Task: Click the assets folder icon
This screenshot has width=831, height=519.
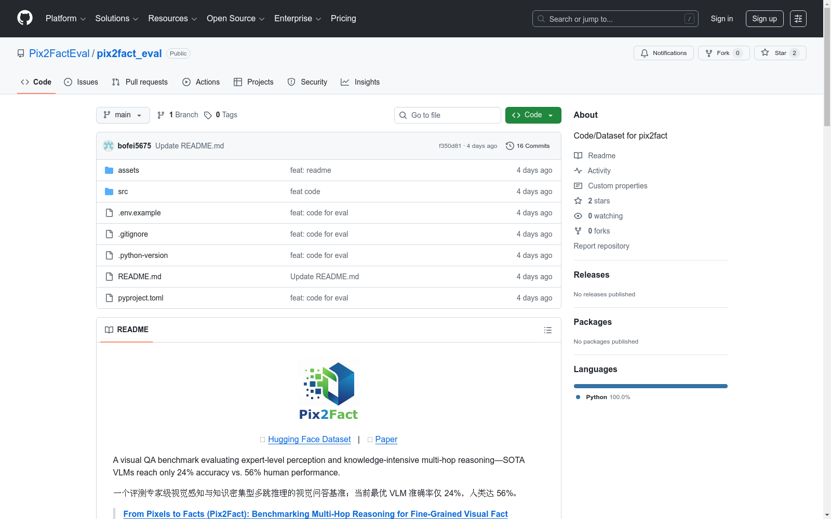Action: tap(109, 170)
